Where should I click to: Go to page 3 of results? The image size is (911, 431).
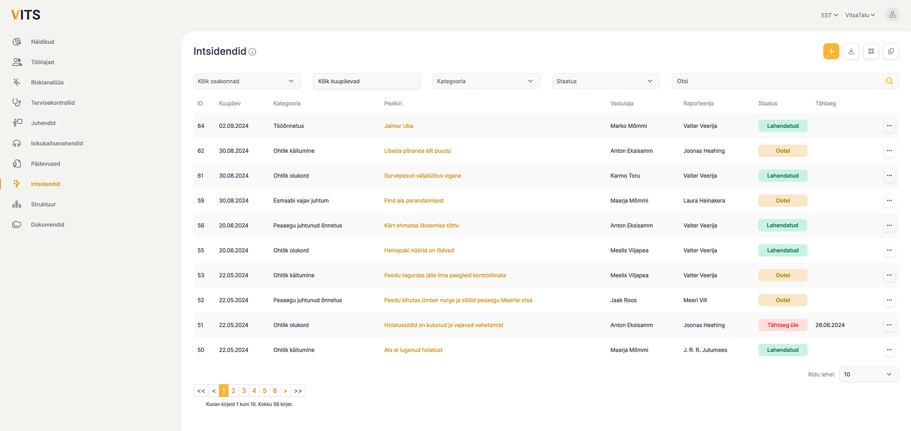pos(244,391)
